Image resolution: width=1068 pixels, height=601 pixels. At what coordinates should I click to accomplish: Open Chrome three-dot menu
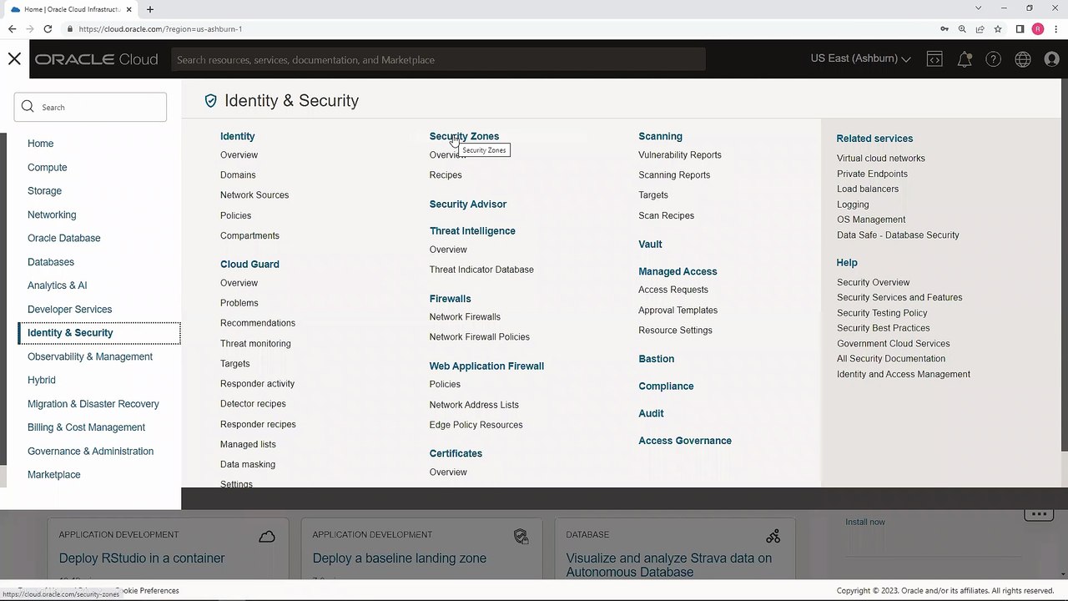pos(1055,28)
